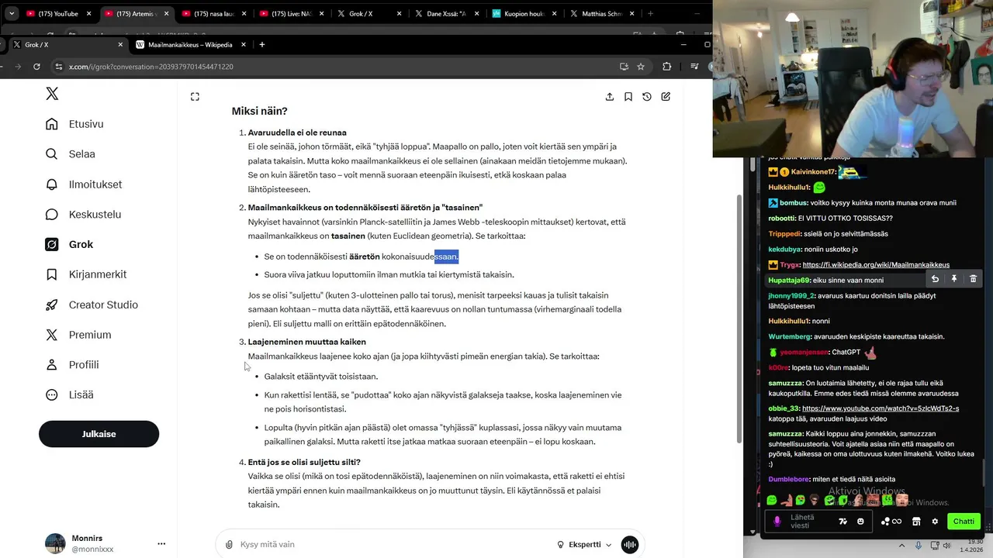Click the browser address bar URL

pos(151,67)
